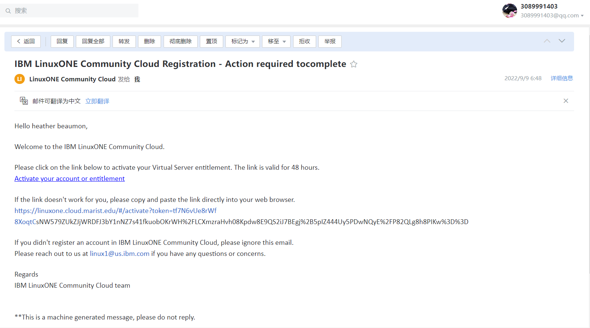This screenshot has width=590, height=328.
Task: Reply to all with 回复全部
Action: coord(93,41)
